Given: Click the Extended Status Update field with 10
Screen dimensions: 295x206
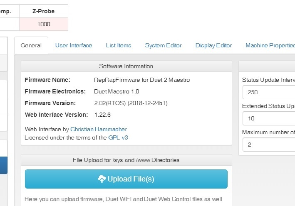Looking at the screenshot, I should [269, 118].
